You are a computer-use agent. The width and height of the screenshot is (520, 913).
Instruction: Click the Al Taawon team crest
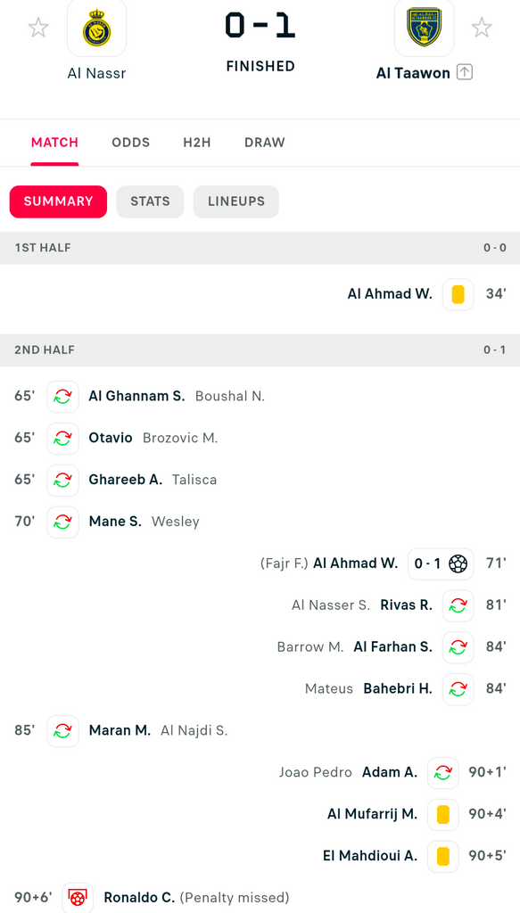click(424, 29)
